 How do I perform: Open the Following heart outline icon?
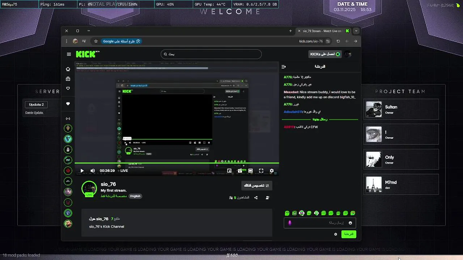coord(68,88)
